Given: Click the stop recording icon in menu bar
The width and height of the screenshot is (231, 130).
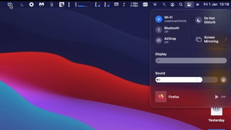Looking at the screenshot, I should click(x=31, y=5).
